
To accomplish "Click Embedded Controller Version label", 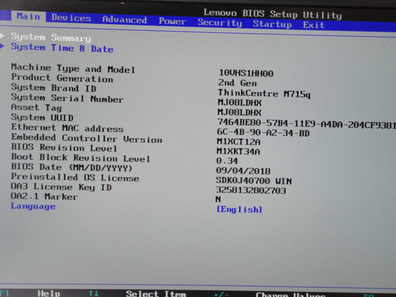I will tap(87, 139).
